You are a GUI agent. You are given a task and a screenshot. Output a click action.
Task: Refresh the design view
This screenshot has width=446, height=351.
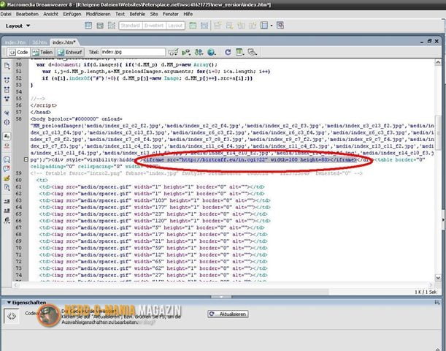[228, 52]
